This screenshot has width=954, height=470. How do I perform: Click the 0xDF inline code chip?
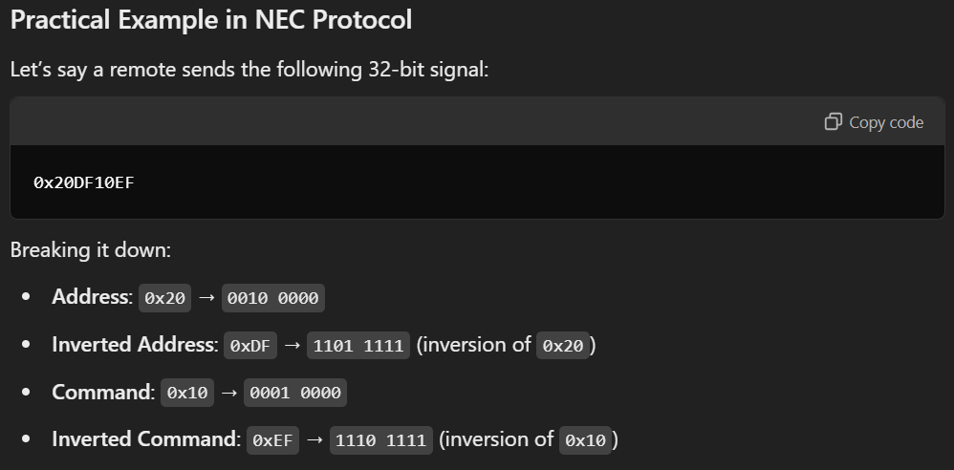point(250,346)
